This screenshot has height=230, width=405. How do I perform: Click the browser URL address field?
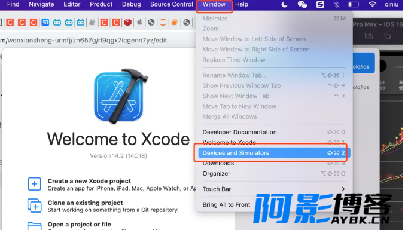pyautogui.click(x=98, y=40)
